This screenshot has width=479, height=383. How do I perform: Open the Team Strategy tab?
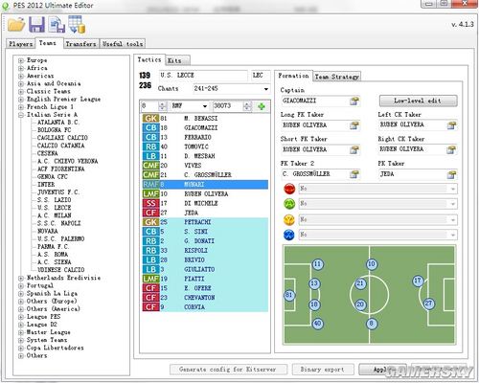click(x=337, y=77)
